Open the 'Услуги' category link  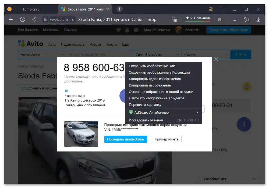pyautogui.click(x=111, y=45)
